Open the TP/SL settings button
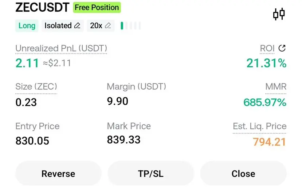This screenshot has height=190, width=302. 151,174
